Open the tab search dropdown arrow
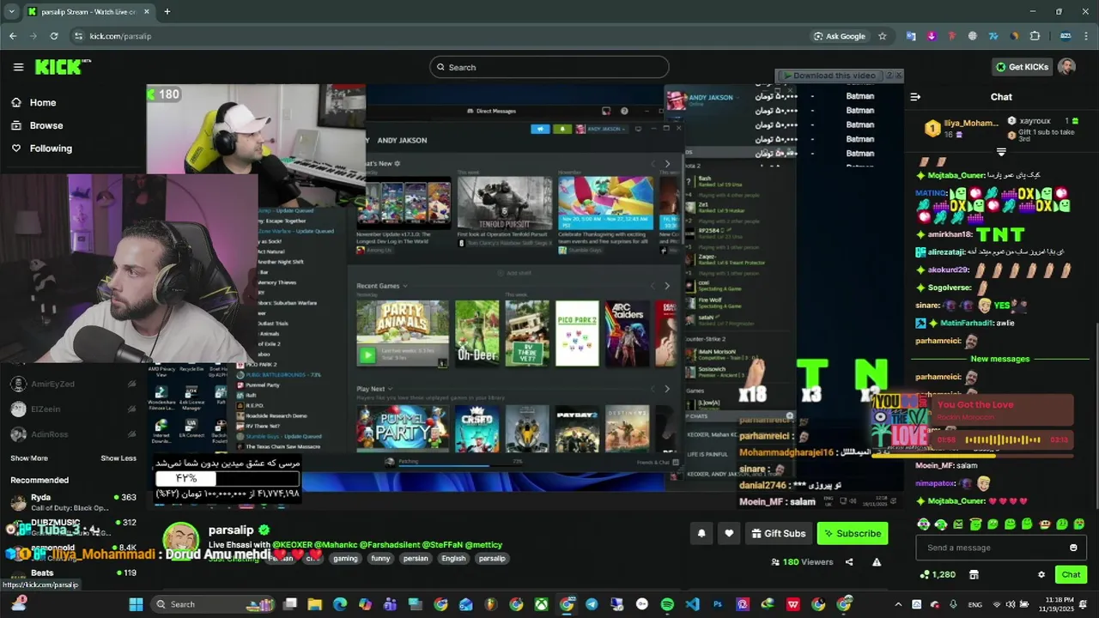 point(10,11)
